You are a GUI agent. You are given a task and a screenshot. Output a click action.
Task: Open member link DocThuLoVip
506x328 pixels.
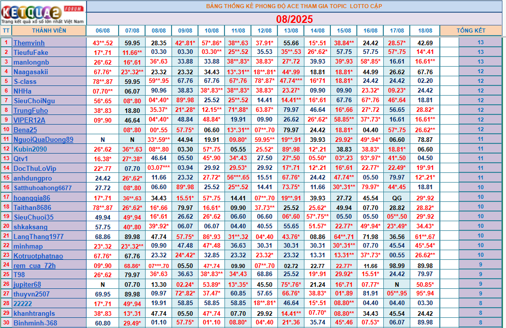click(x=35, y=168)
